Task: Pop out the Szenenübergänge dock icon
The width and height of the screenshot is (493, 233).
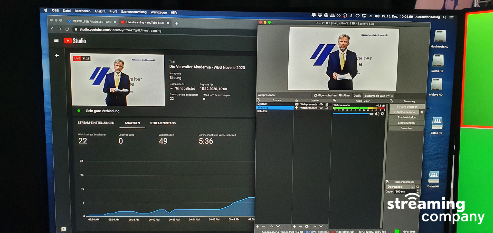Action: [387, 182]
